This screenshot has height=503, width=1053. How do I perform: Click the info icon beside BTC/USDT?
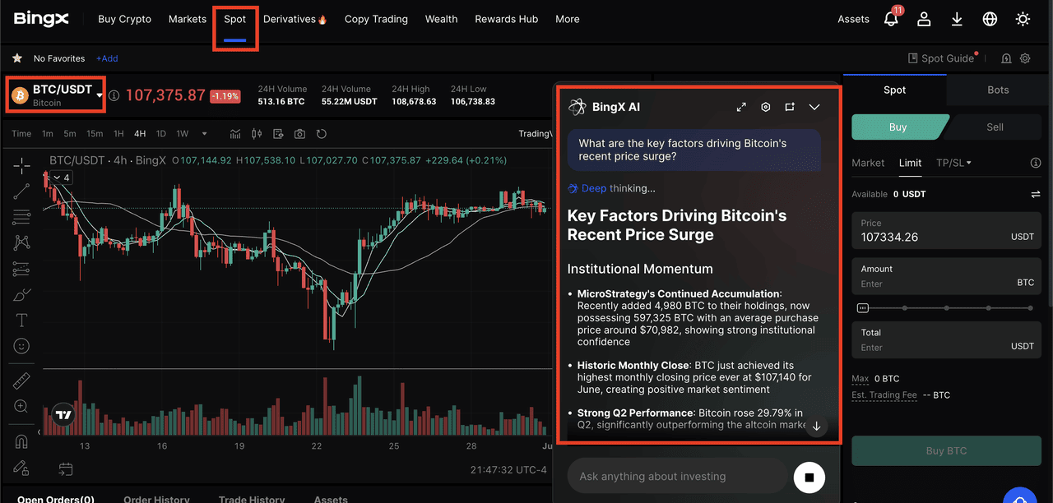(114, 95)
